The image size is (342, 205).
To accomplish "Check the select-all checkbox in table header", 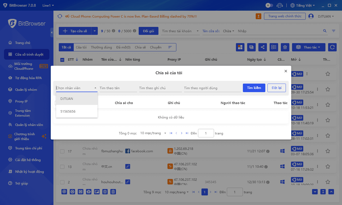I will click(x=62, y=59).
